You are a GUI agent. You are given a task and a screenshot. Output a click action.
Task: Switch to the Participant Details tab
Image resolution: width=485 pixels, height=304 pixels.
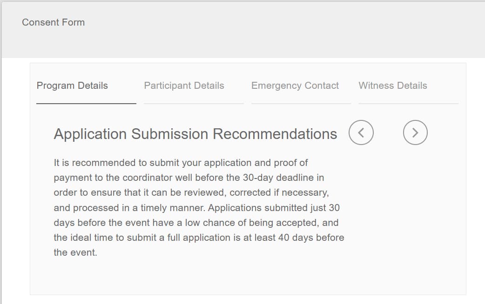pos(184,86)
